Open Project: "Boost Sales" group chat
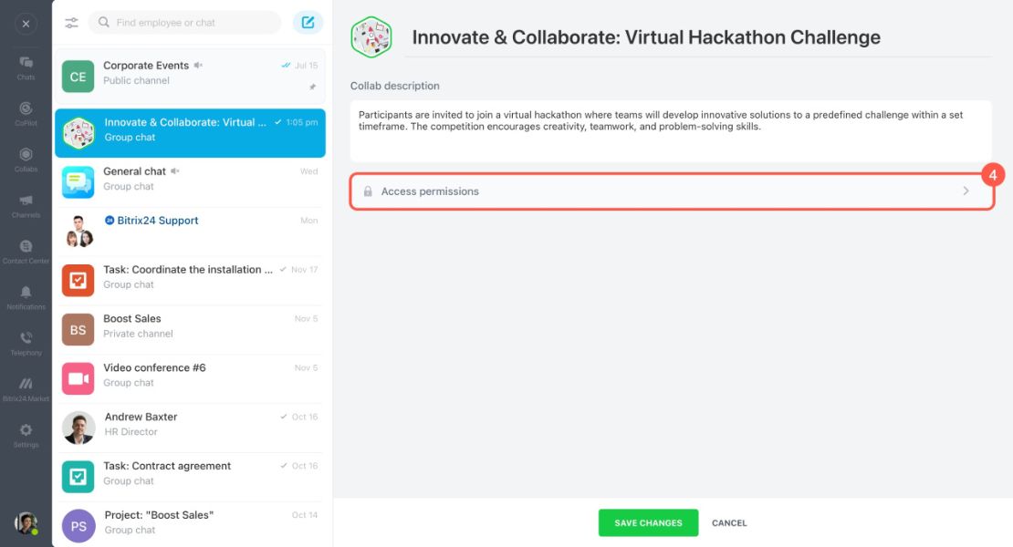This screenshot has width=1013, height=547. 191,524
